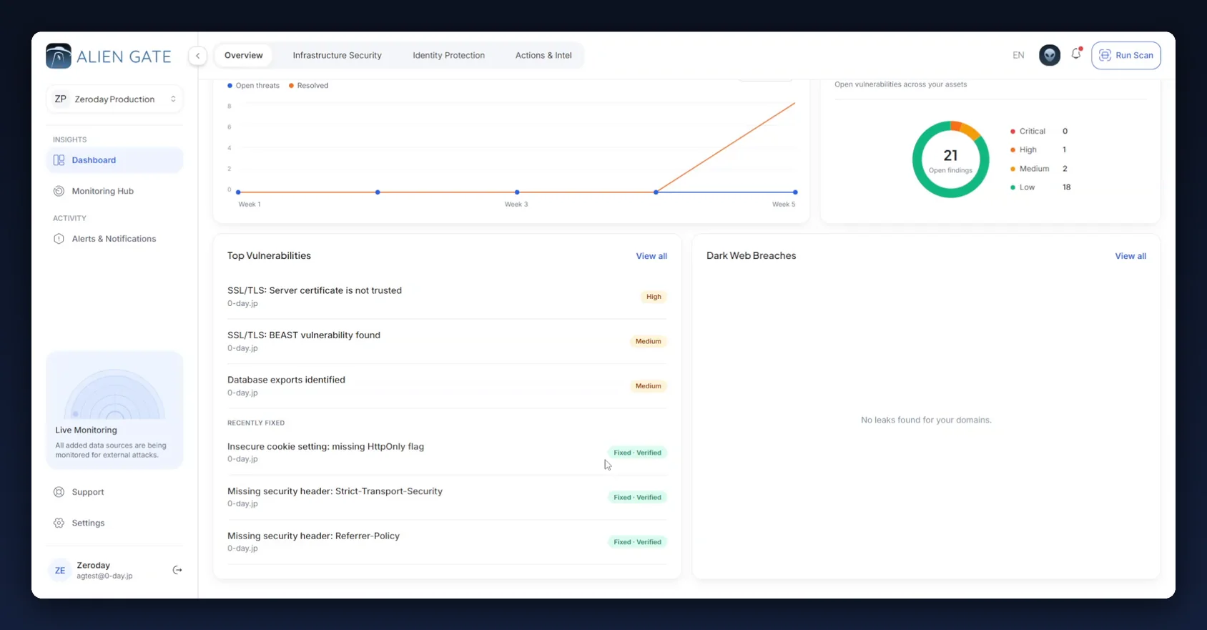The height and width of the screenshot is (630, 1207).
Task: Click the High severity legend entry in the donut chart
Action: point(1038,149)
